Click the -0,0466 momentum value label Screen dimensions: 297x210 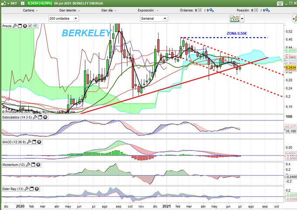(x=290, y=177)
